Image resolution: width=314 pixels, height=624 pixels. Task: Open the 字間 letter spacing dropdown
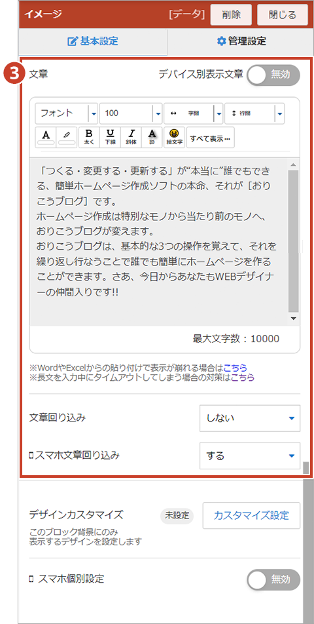coord(194,113)
